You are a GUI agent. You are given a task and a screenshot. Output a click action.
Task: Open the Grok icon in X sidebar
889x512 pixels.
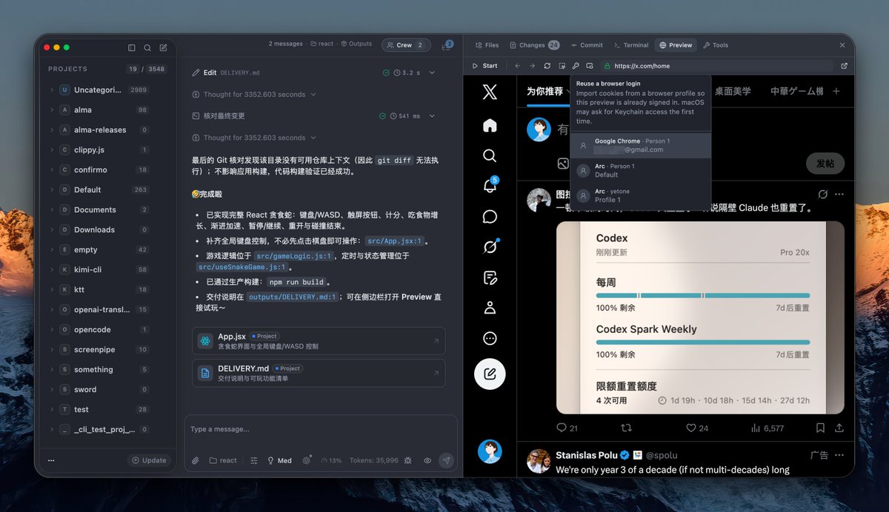(490, 247)
